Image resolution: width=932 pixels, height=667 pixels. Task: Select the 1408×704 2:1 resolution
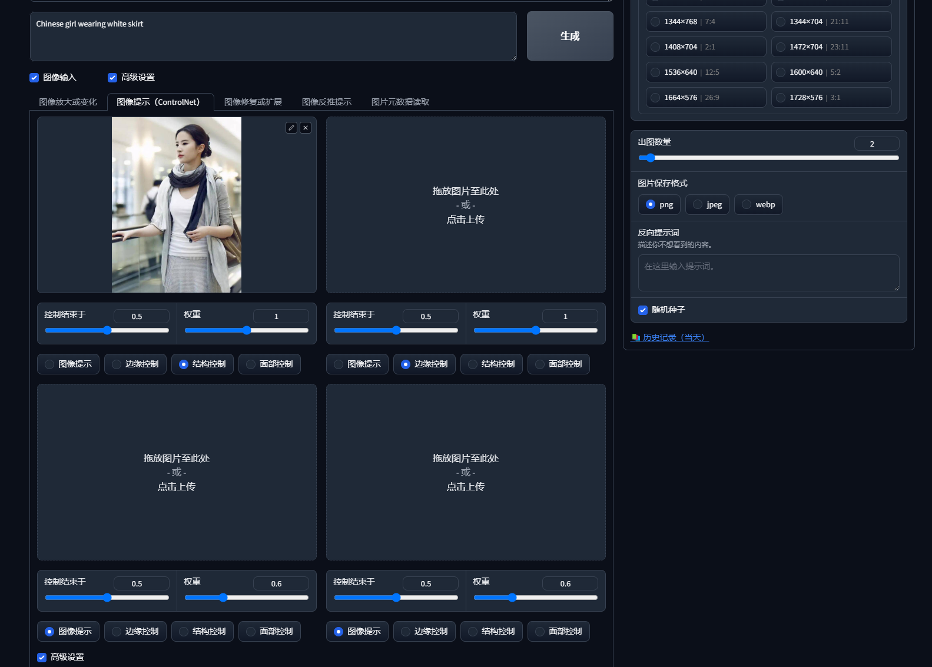(x=706, y=47)
